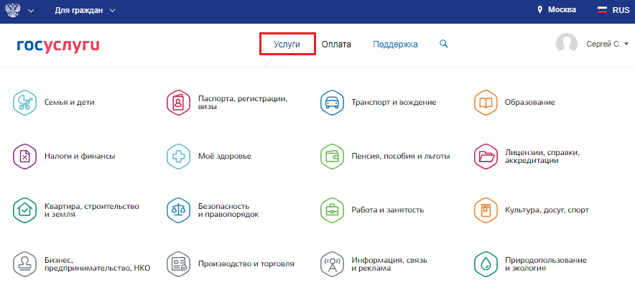
Task: Click the open book Образование icon
Action: (486, 103)
